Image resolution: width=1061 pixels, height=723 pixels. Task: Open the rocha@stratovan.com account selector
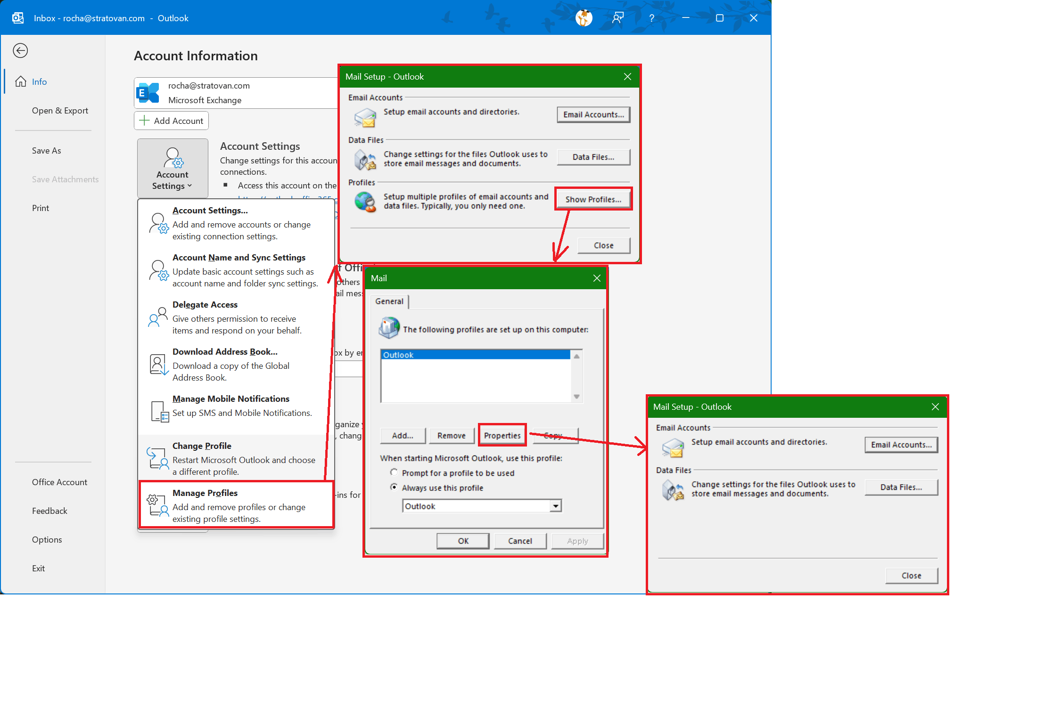[236, 93]
